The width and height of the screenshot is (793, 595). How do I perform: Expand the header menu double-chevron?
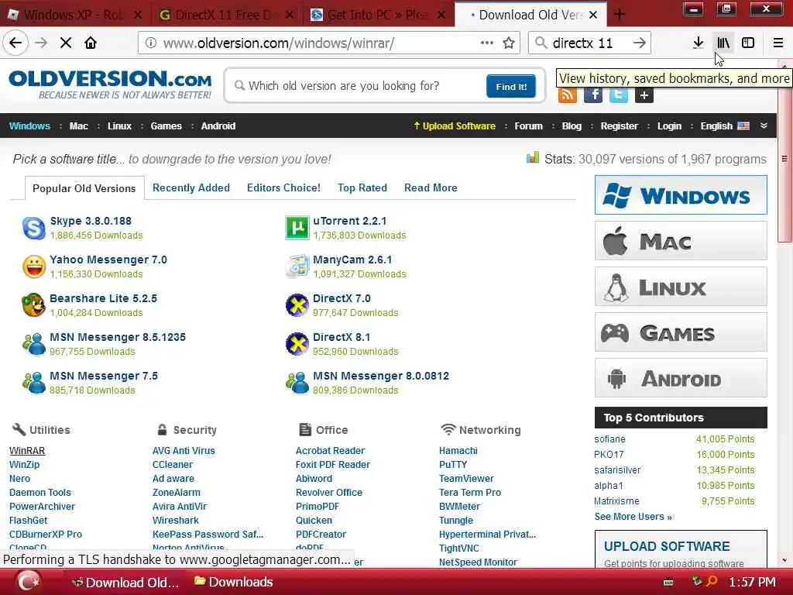[764, 126]
